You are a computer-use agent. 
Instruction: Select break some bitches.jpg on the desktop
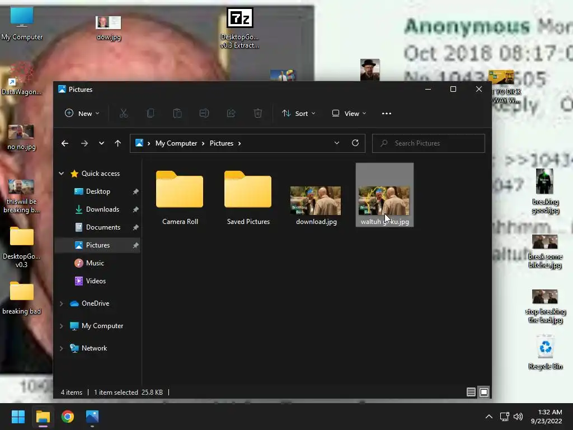545,251
